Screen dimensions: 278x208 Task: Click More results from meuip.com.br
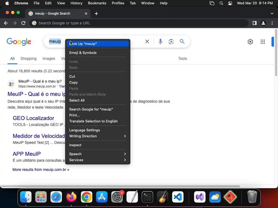pos(41,170)
